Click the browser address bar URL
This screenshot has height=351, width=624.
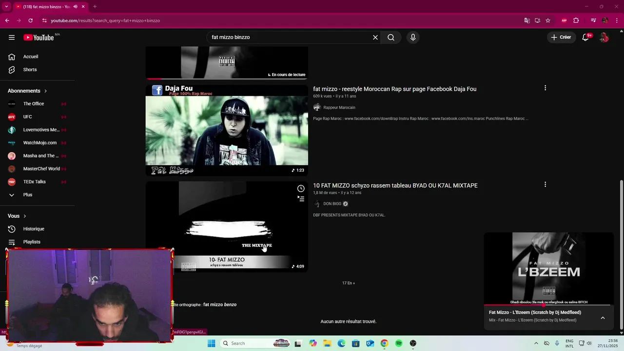(x=105, y=20)
